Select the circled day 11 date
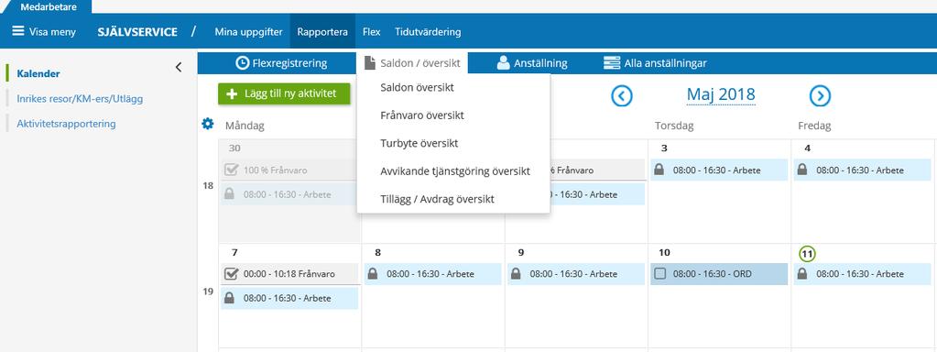The height and width of the screenshot is (352, 937). point(807,253)
